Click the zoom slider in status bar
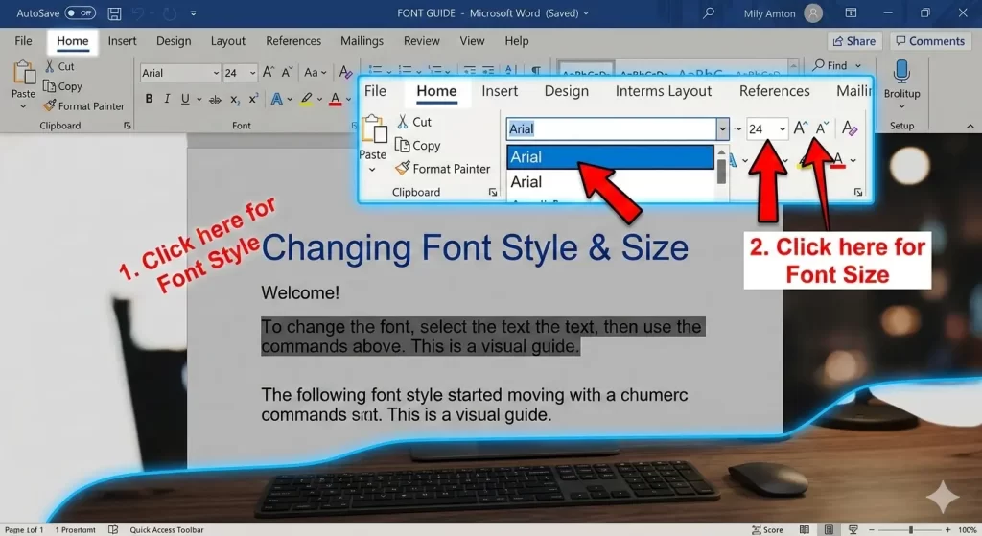The height and width of the screenshot is (536, 982). point(911,529)
